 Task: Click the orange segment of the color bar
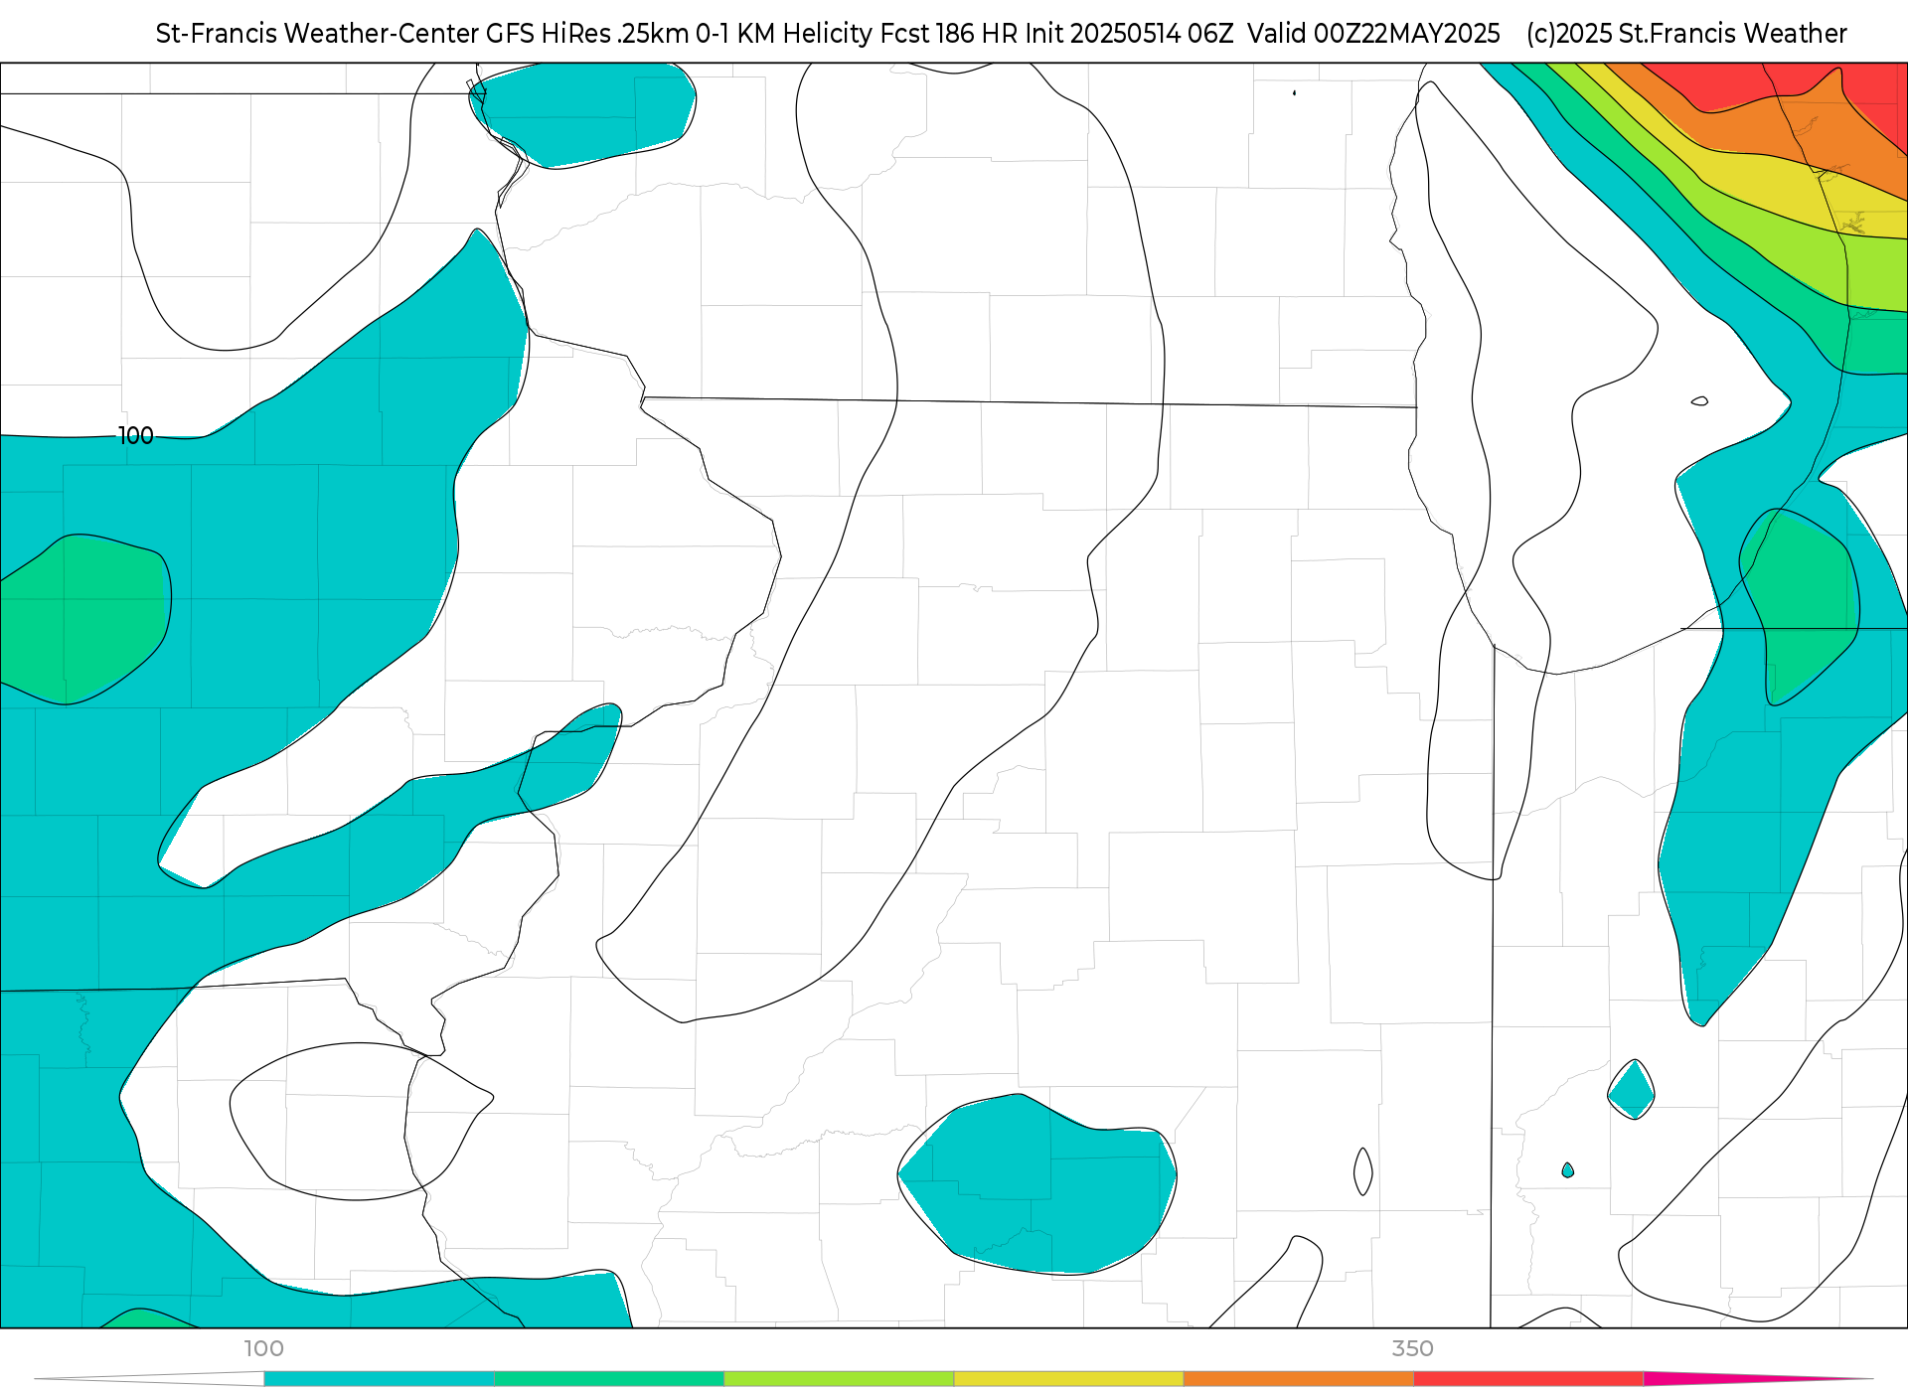[x=1298, y=1379]
